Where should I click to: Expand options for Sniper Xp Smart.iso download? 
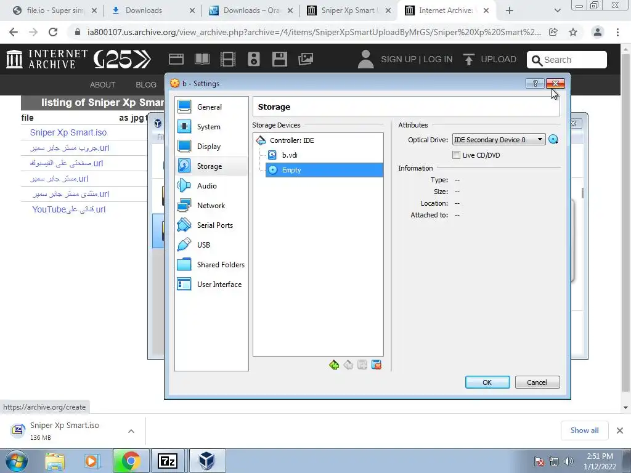pos(131,431)
